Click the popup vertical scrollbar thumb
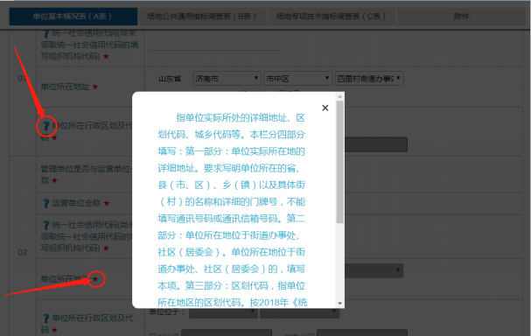Screen dimensions: 531x336 click(340, 162)
